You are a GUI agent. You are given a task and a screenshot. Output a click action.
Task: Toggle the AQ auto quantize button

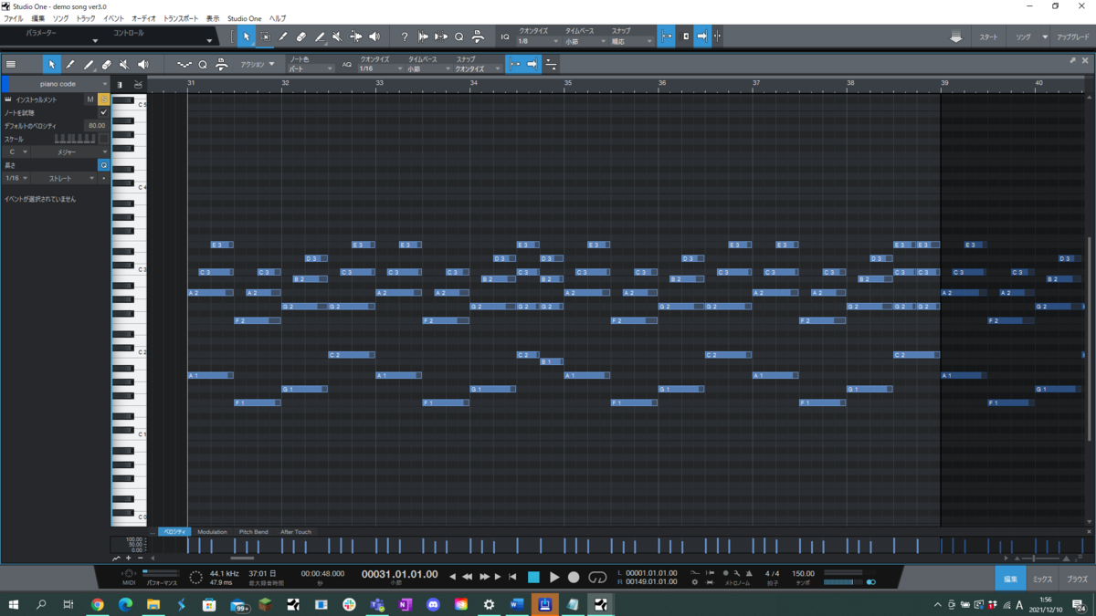347,65
